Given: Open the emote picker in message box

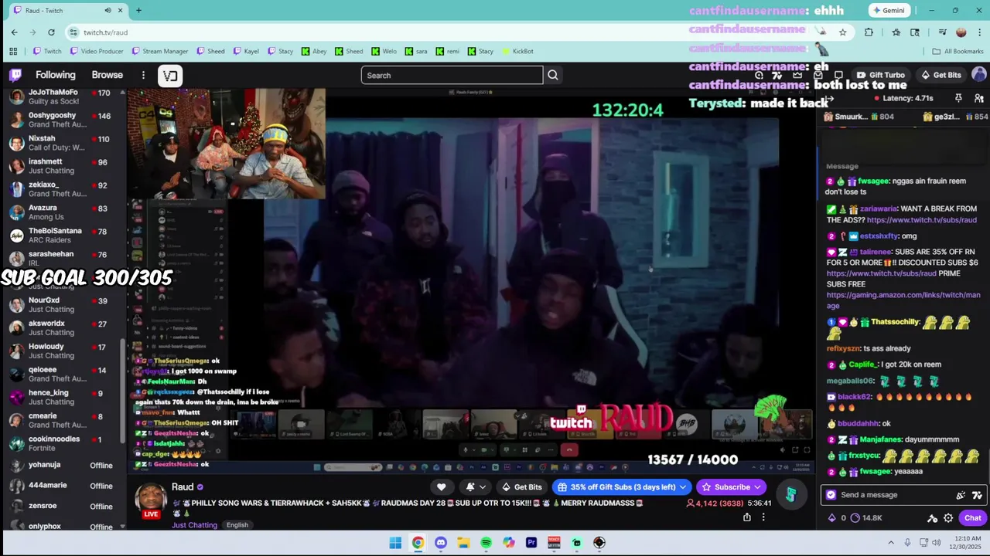Looking at the screenshot, I should pos(977,495).
